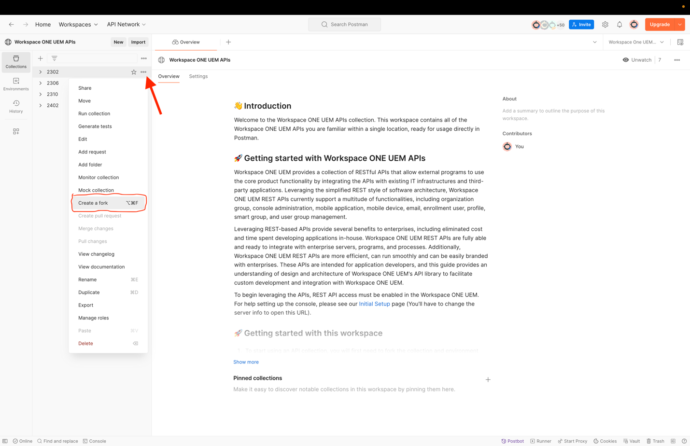Open the History panel
690x446 pixels.
tap(16, 105)
